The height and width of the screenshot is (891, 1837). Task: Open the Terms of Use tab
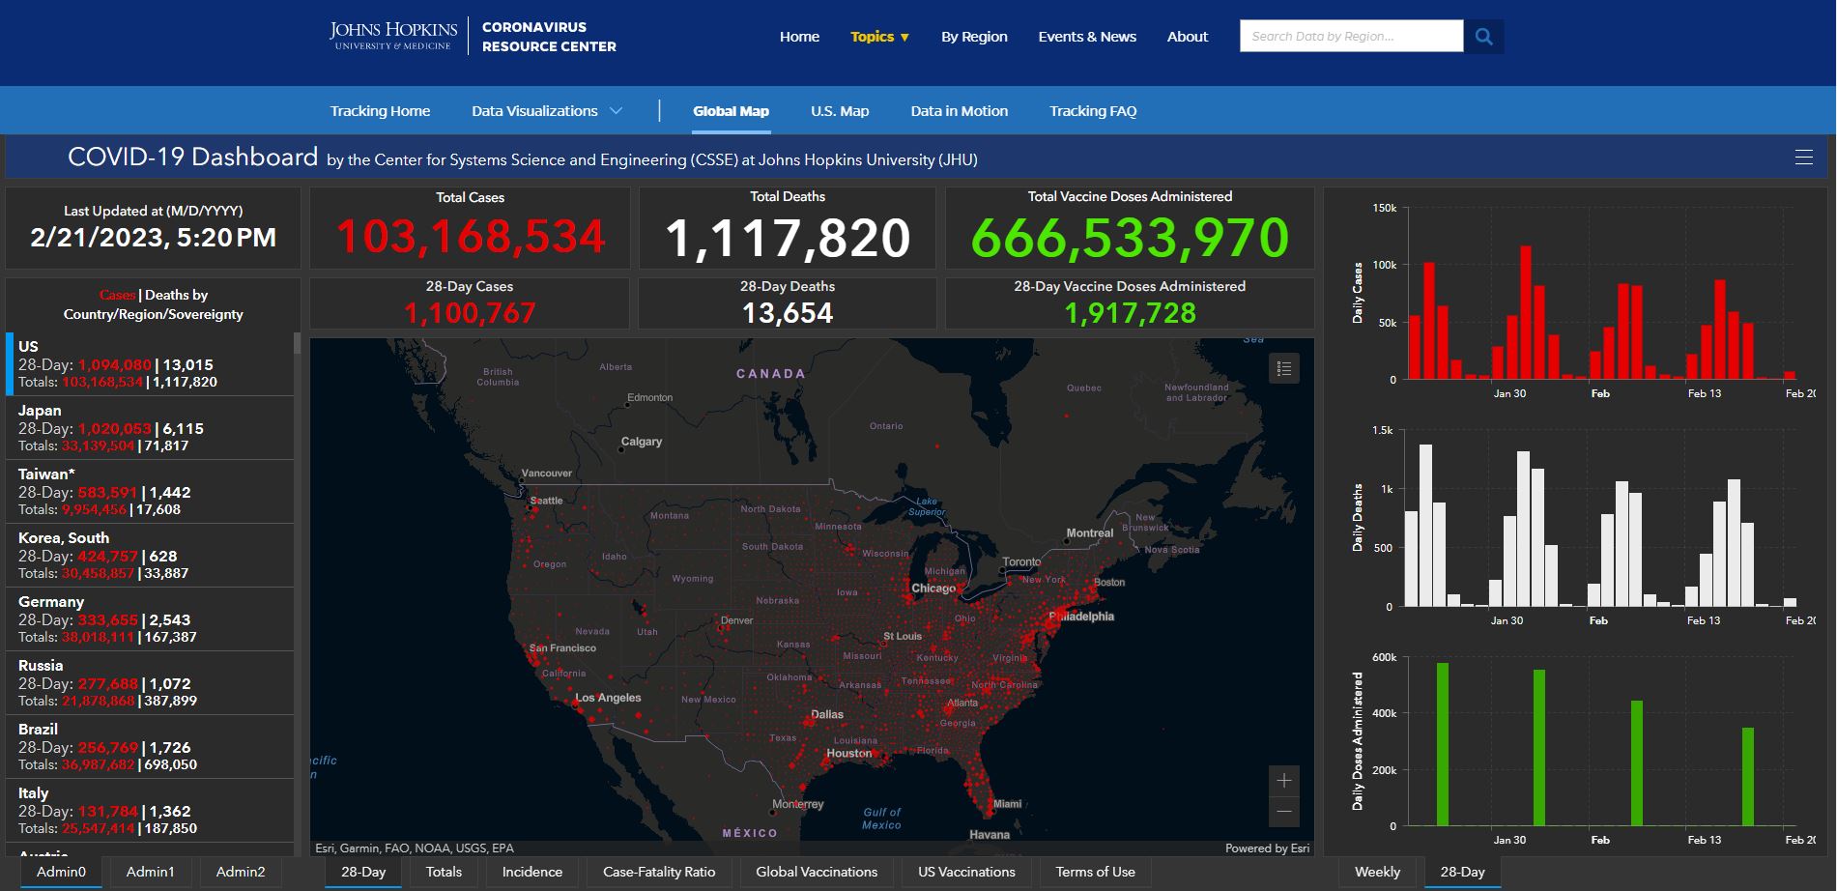pos(1095,872)
